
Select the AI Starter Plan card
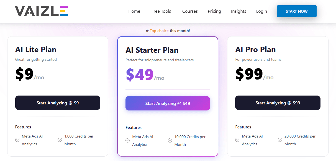pyautogui.click(x=168, y=50)
